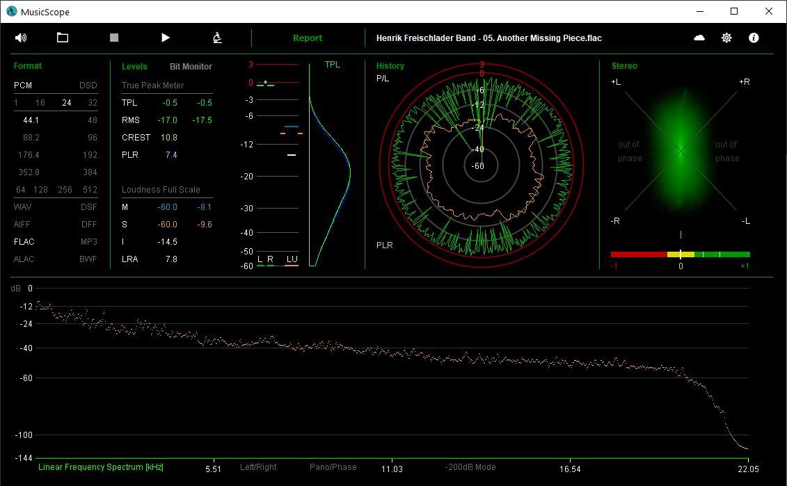The height and width of the screenshot is (486, 787).
Task: Switch to the Bit Monitor tab
Action: pyautogui.click(x=191, y=67)
